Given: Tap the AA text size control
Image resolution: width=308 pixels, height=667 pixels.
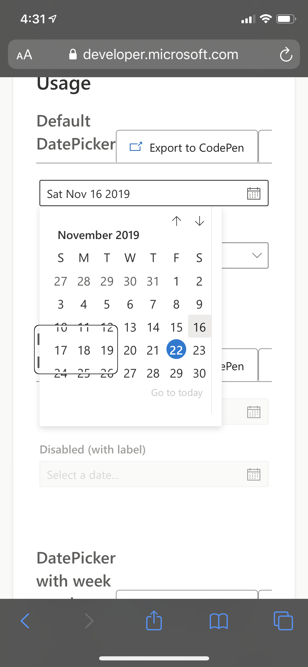Looking at the screenshot, I should coord(24,54).
